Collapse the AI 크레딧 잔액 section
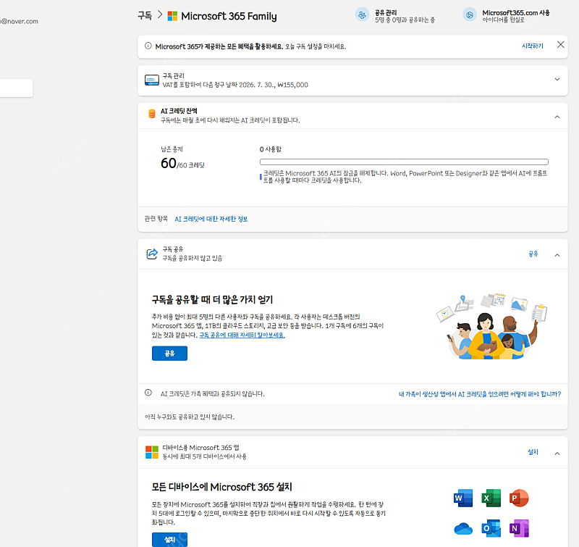This screenshot has height=547, width=579. click(x=557, y=117)
